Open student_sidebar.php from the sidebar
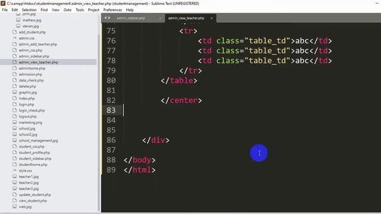The width and height of the screenshot is (381, 214). (x=35, y=159)
